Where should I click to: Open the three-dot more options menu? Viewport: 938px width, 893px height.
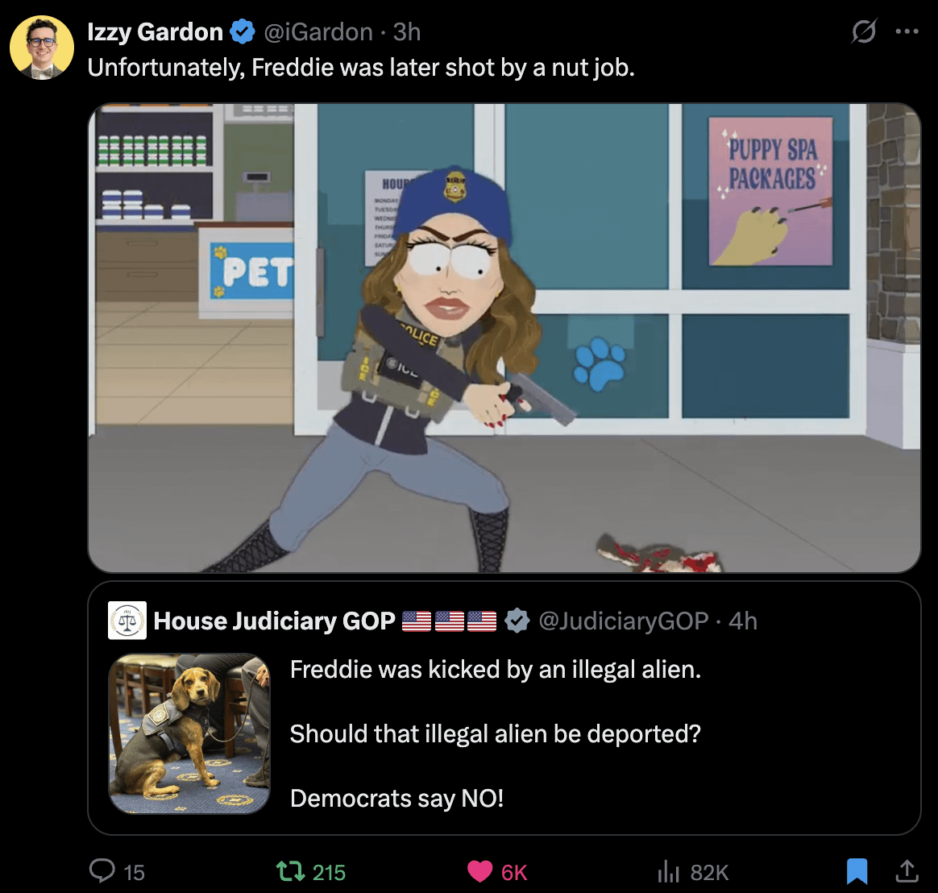click(x=907, y=31)
